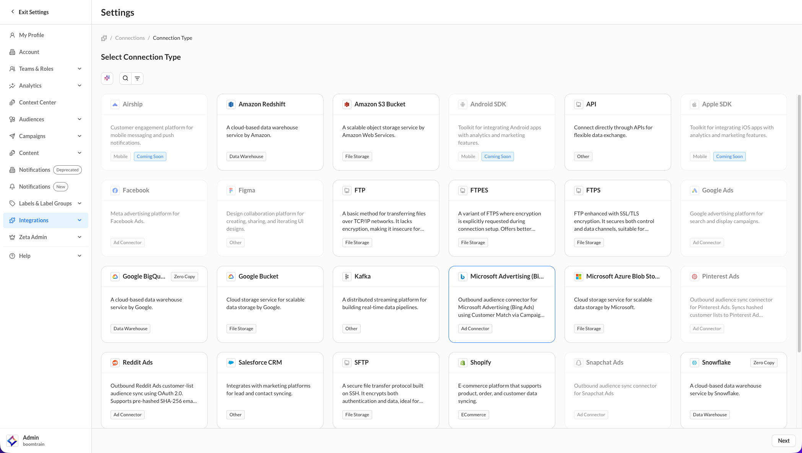Click the breadcrumb home integrations icon
802x453 pixels.
coord(104,38)
